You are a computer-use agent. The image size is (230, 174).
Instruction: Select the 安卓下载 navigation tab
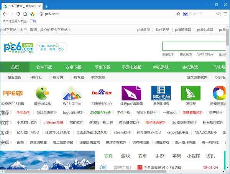(73, 67)
